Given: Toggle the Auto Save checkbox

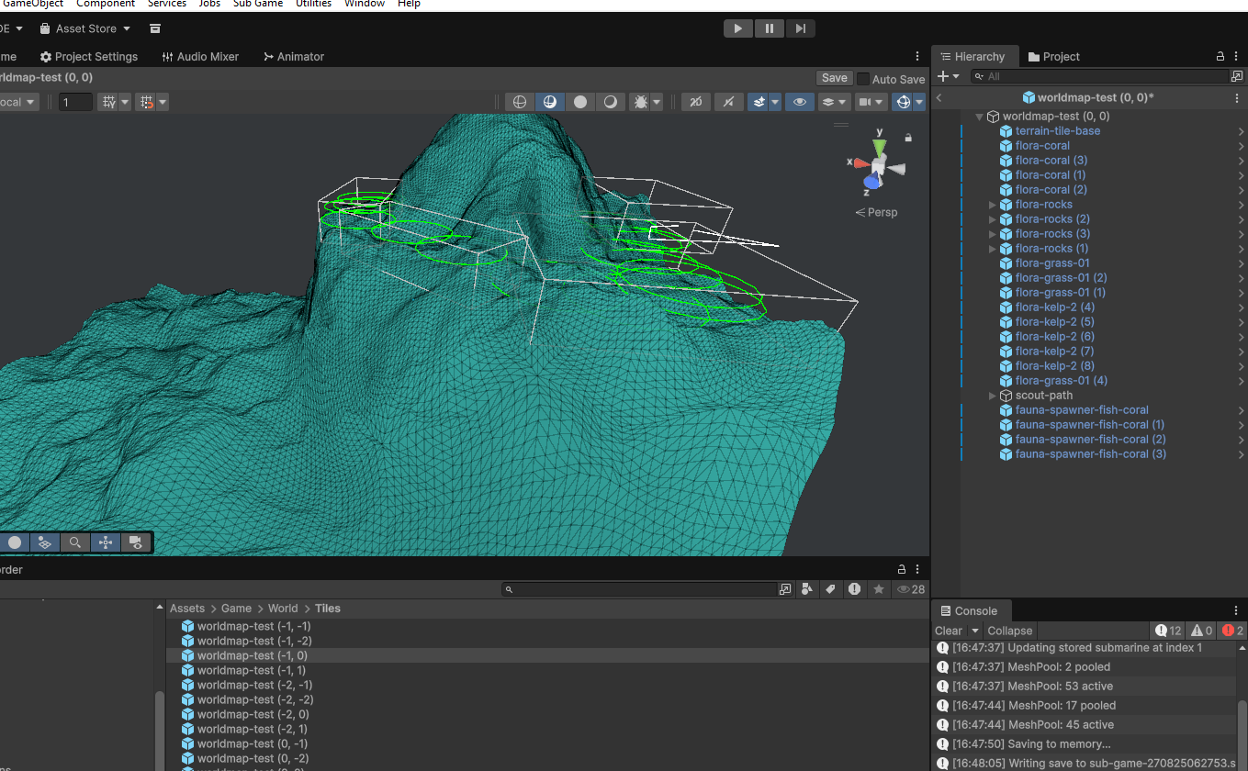Looking at the screenshot, I should (x=864, y=79).
